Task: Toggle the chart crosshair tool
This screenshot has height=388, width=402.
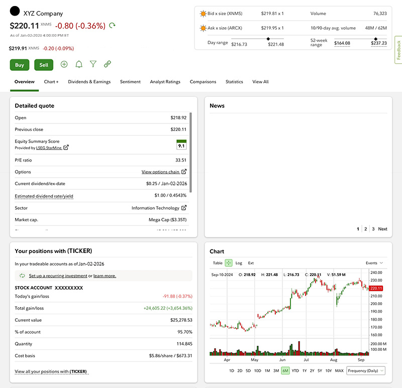Action: [x=229, y=263]
